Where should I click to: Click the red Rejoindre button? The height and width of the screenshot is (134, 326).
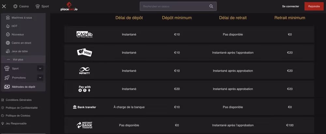tap(314, 6)
